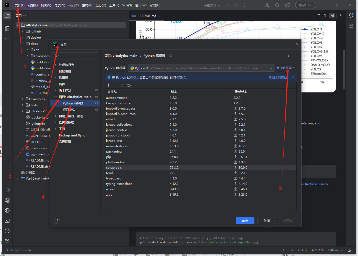
Task: Open the Structure tool window icon
Action: 7,29
